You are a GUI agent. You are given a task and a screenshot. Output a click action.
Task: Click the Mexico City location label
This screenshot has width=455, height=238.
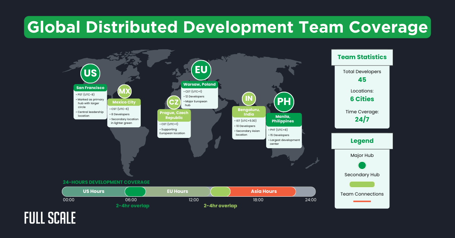[x=124, y=102]
